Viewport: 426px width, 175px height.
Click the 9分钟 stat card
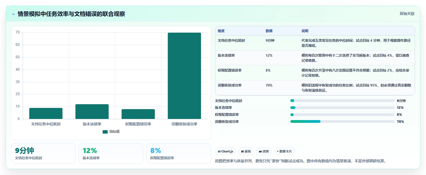(43, 153)
